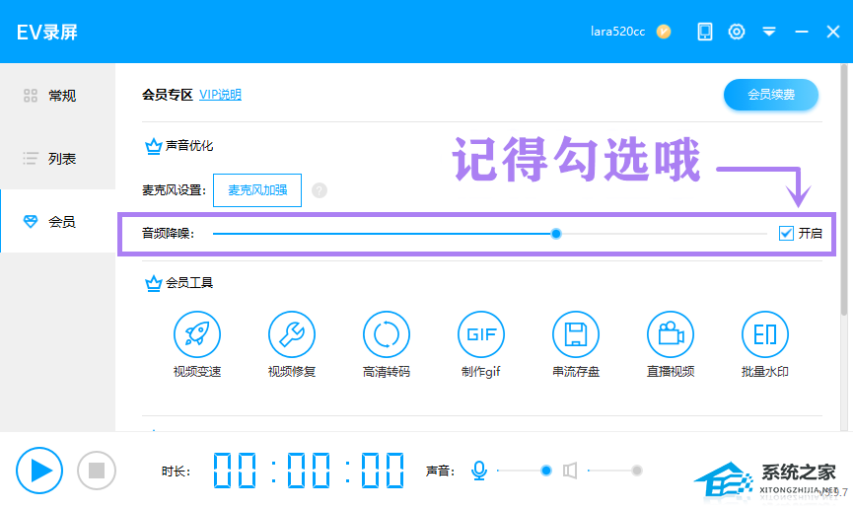The width and height of the screenshot is (853, 508).
Task: Click the question mark help icon
Action: click(x=320, y=190)
